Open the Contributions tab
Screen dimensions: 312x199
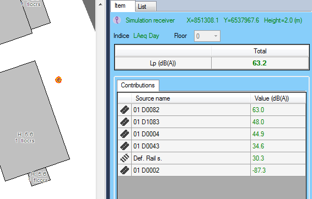pos(138,85)
